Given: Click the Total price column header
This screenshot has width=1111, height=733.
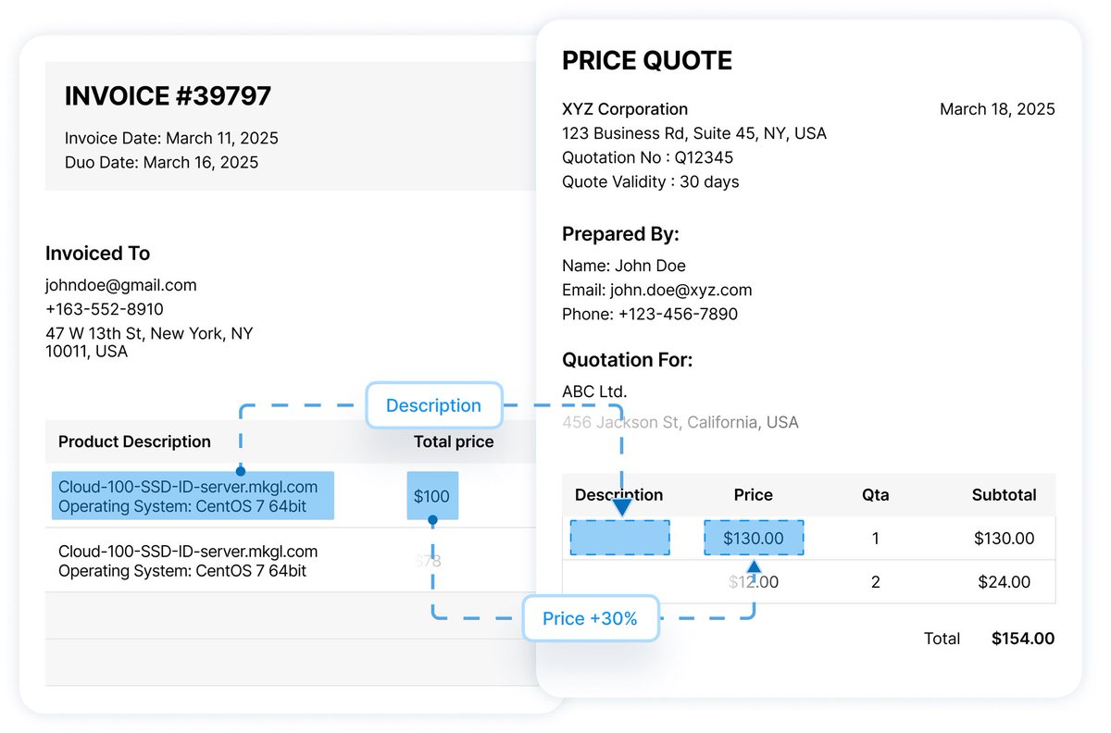Looking at the screenshot, I should tap(454, 441).
